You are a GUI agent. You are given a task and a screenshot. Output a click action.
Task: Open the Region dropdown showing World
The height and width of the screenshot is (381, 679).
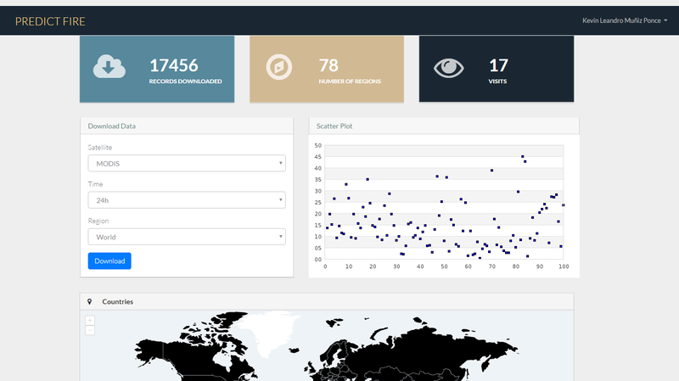[x=186, y=237]
